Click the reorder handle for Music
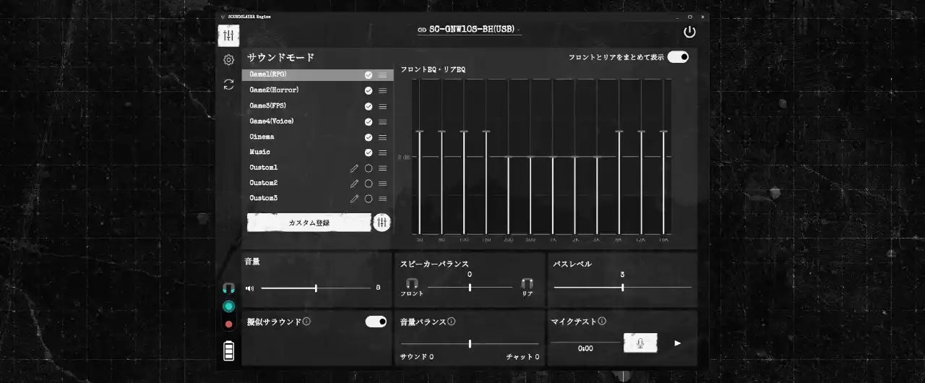 382,152
